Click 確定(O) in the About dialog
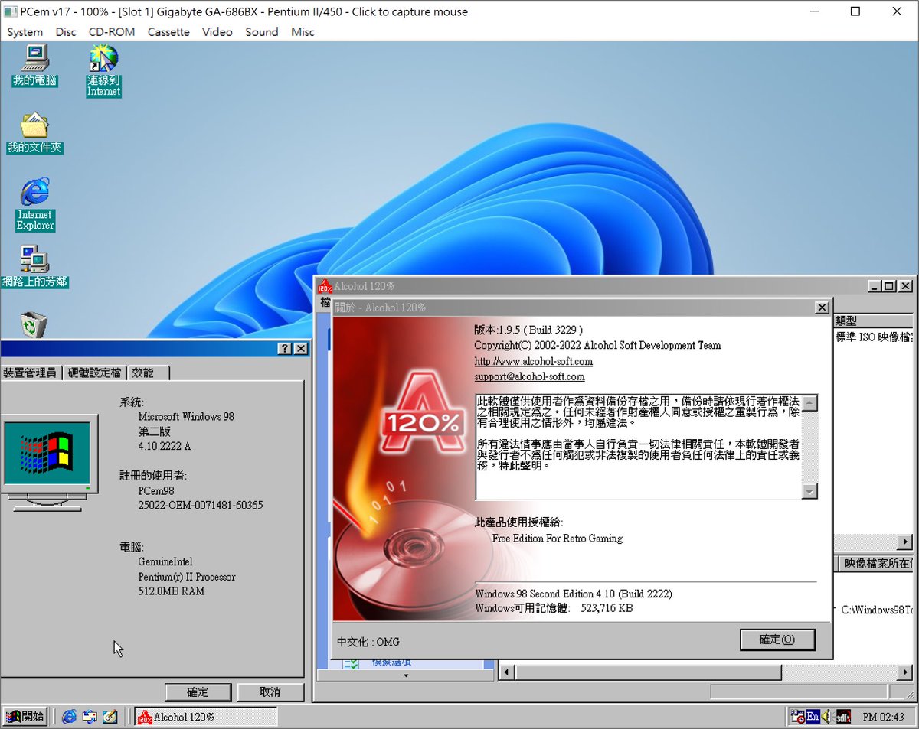919x729 pixels. tap(777, 640)
